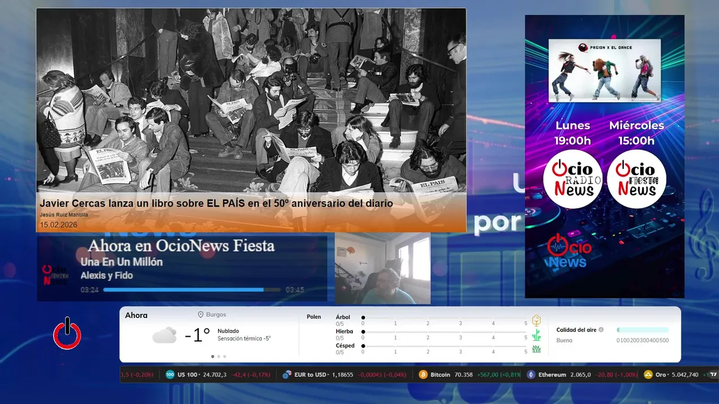Select the third weather carousel dot
Viewport: 719px width, 404px height.
[225, 356]
